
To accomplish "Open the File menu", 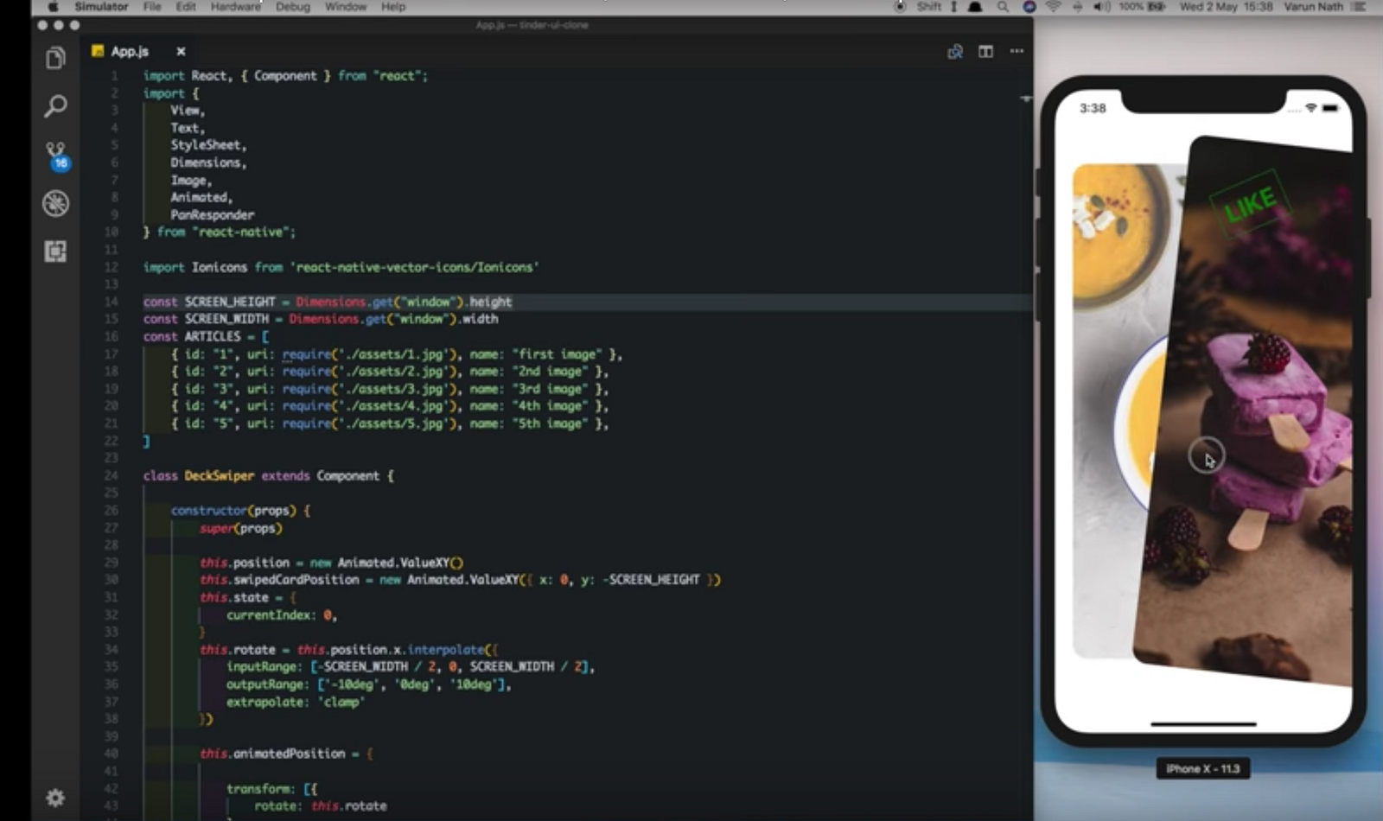I will coord(152,7).
